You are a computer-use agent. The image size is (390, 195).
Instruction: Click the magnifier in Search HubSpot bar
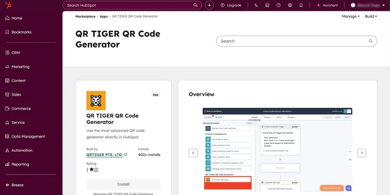pyautogui.click(x=195, y=5)
